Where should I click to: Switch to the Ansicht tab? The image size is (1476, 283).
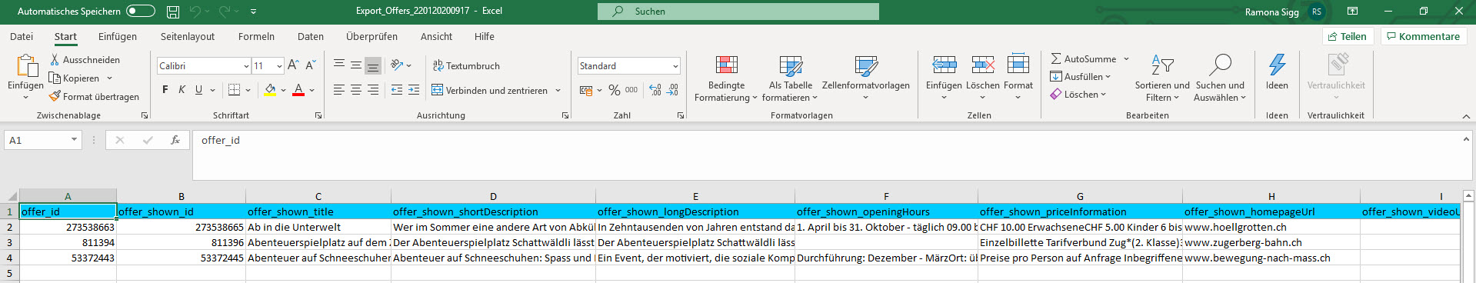[x=436, y=36]
